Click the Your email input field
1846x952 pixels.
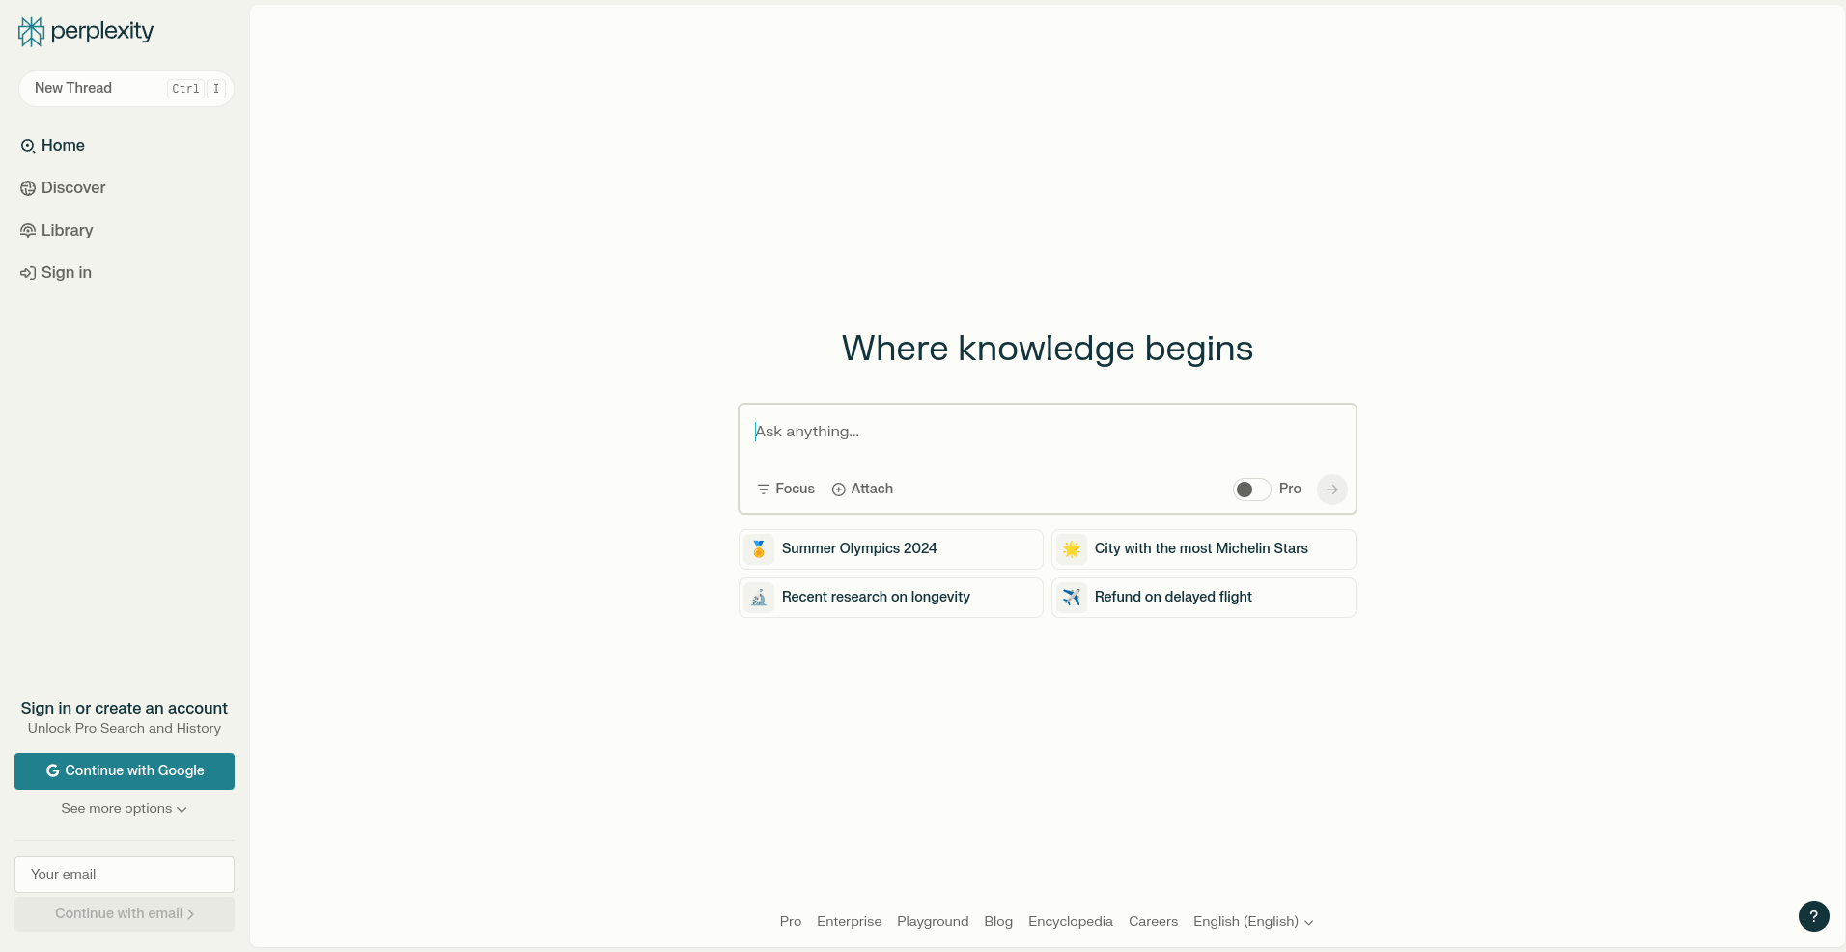click(x=125, y=875)
